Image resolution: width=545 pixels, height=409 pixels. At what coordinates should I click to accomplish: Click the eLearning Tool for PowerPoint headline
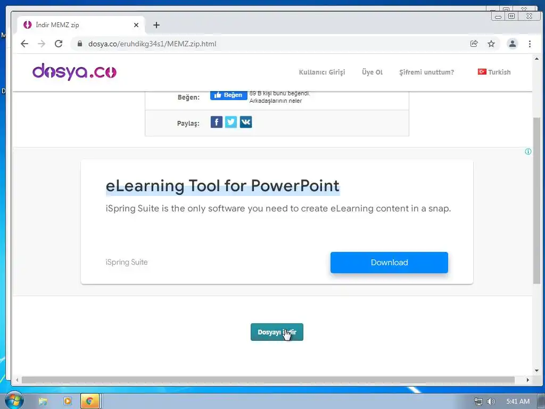tap(222, 186)
